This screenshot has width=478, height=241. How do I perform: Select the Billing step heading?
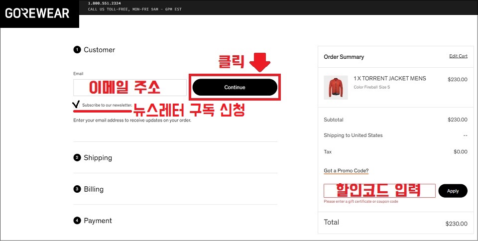(x=94, y=189)
